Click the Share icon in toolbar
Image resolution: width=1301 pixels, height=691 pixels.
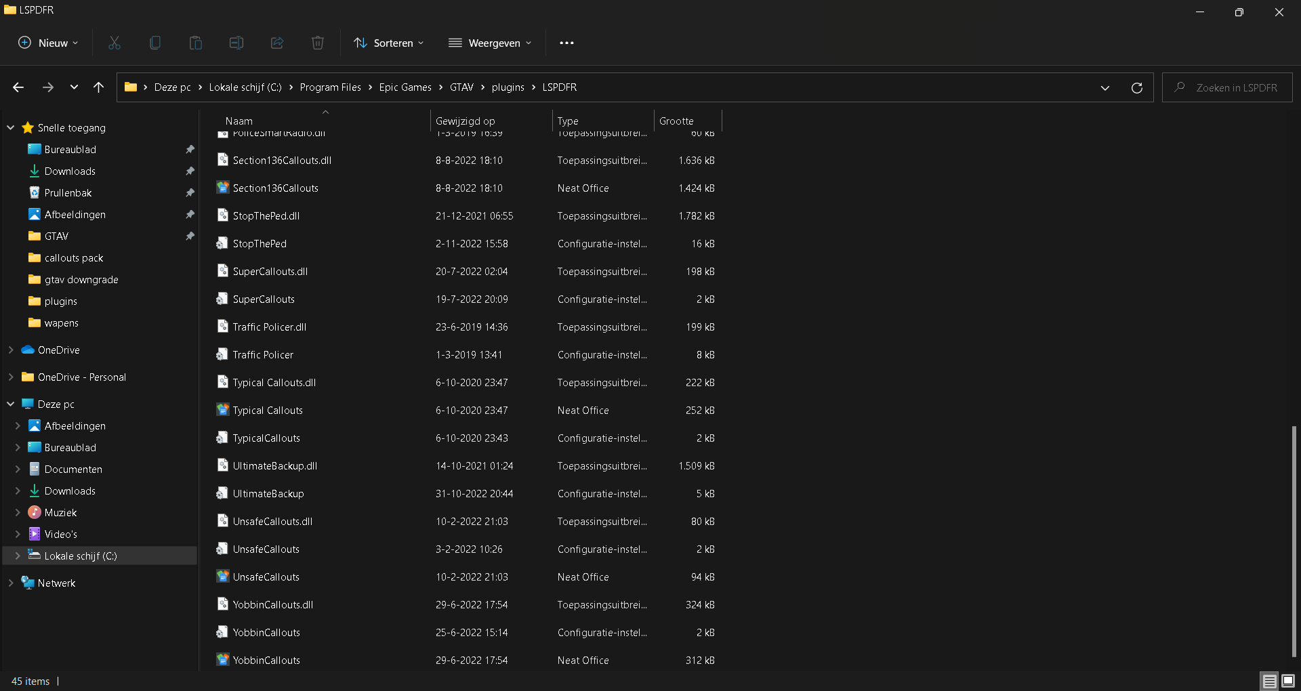pos(277,43)
